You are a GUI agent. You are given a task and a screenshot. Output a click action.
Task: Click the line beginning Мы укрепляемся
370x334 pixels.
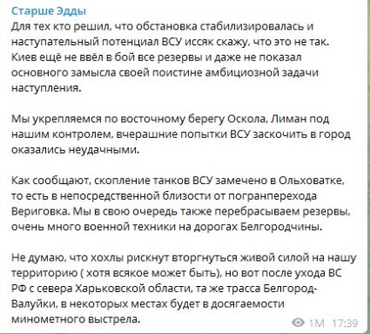click(170, 119)
